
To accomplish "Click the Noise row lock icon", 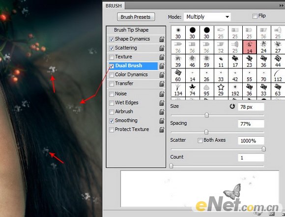I will 162,94.
